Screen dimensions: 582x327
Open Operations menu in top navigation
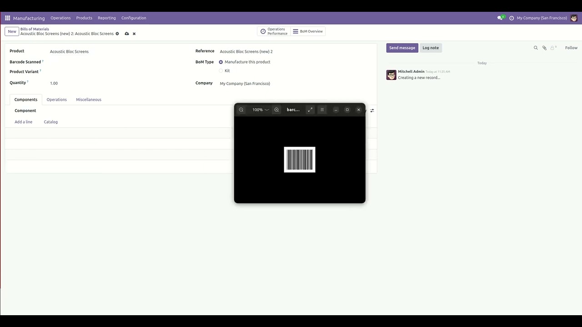click(60, 18)
